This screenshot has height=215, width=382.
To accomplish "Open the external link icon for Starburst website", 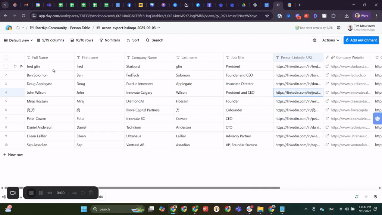I will [327, 66].
